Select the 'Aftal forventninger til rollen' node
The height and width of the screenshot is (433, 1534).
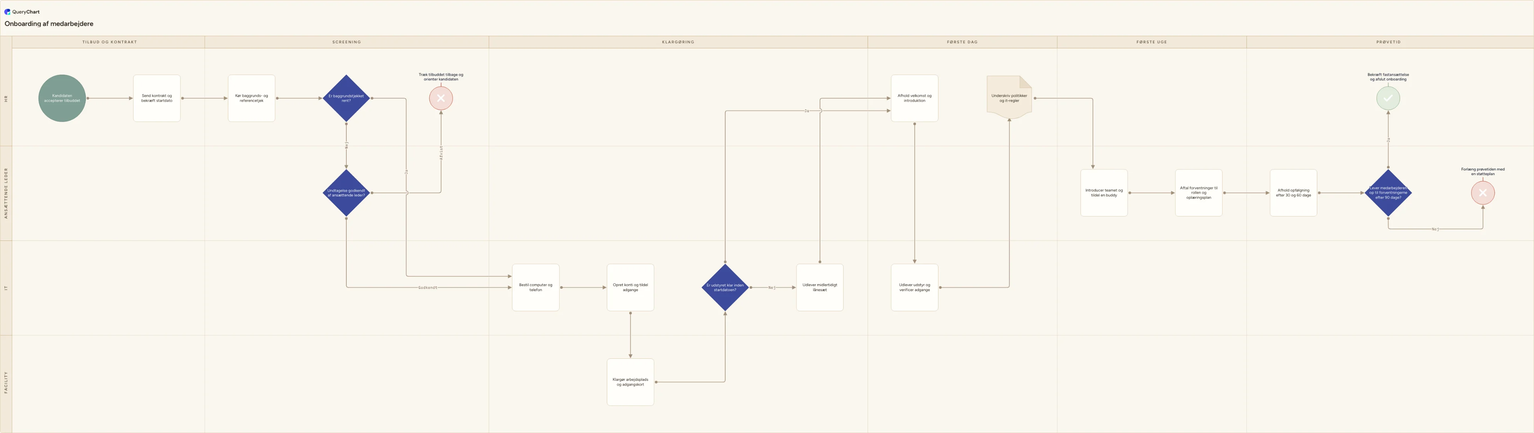click(1198, 193)
